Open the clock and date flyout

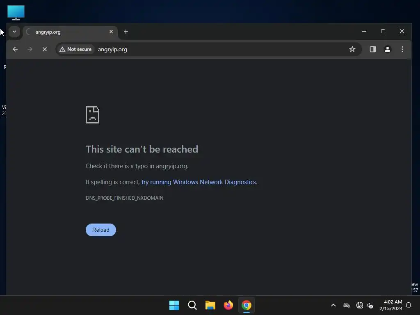[391, 305]
